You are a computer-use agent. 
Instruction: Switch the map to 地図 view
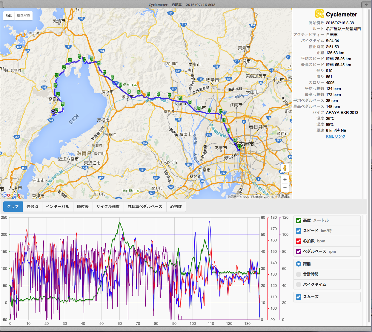[x=9, y=16]
